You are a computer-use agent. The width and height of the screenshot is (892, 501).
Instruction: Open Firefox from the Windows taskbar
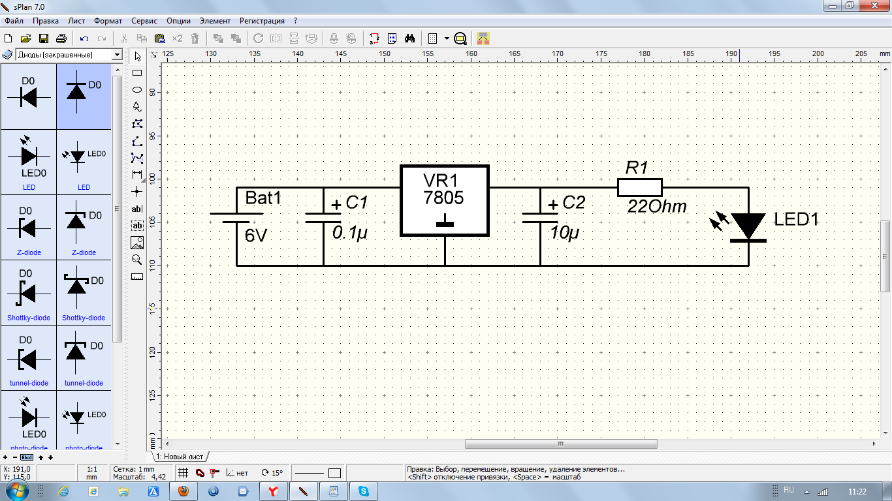click(183, 491)
